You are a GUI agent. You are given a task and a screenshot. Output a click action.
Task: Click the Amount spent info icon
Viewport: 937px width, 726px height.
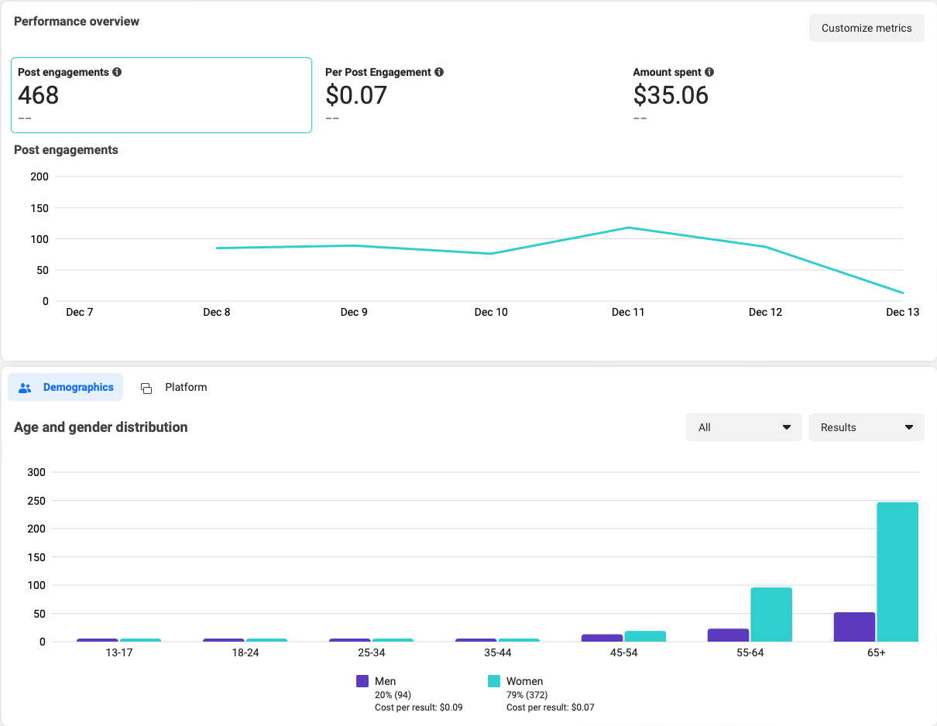(x=709, y=72)
